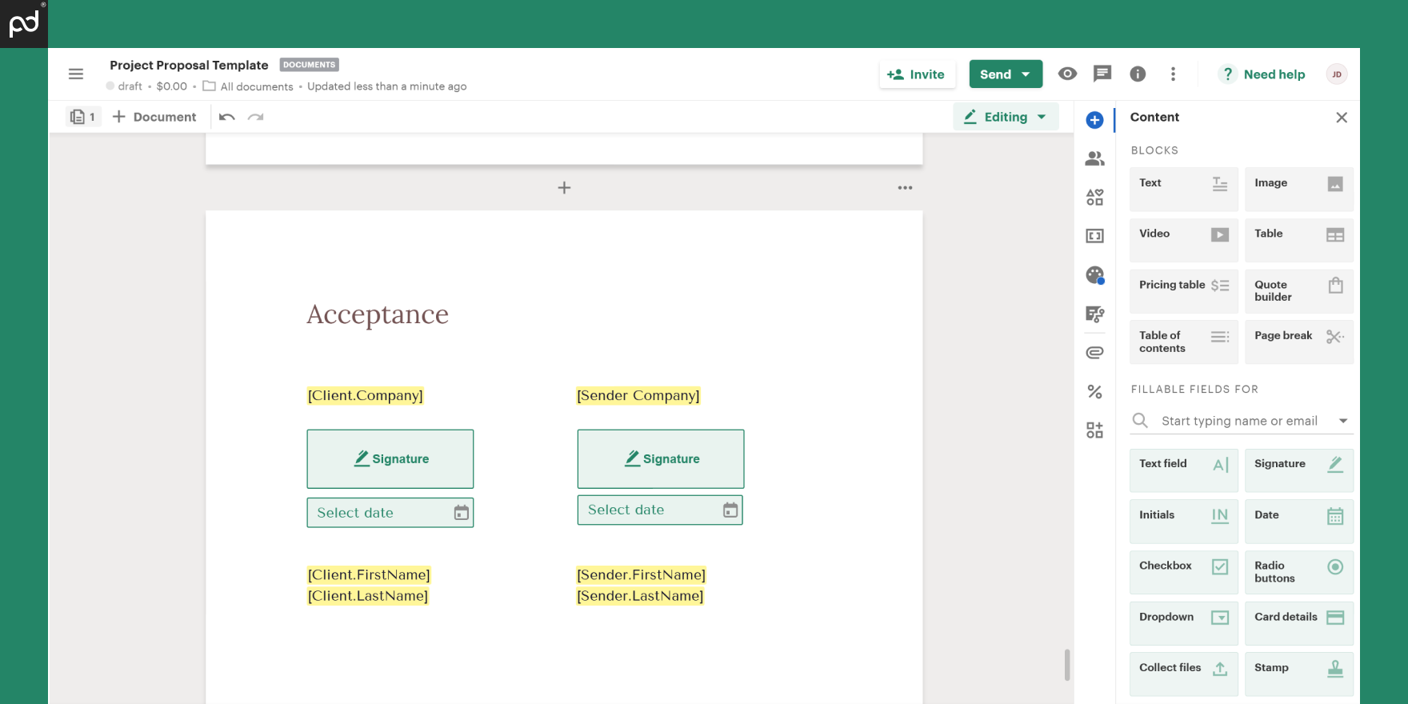The height and width of the screenshot is (704, 1408).
Task: Open the variables brackets icon in sidebar
Action: pos(1094,236)
